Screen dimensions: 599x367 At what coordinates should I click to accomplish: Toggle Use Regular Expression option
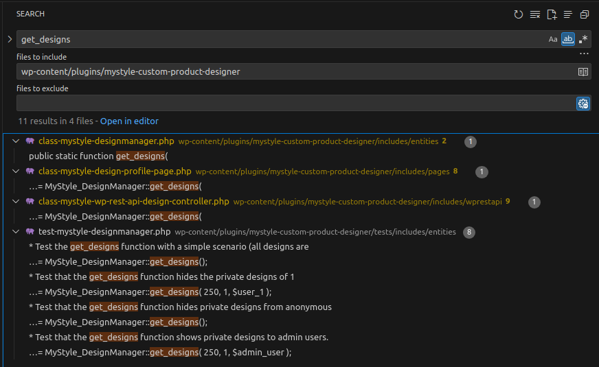click(583, 39)
